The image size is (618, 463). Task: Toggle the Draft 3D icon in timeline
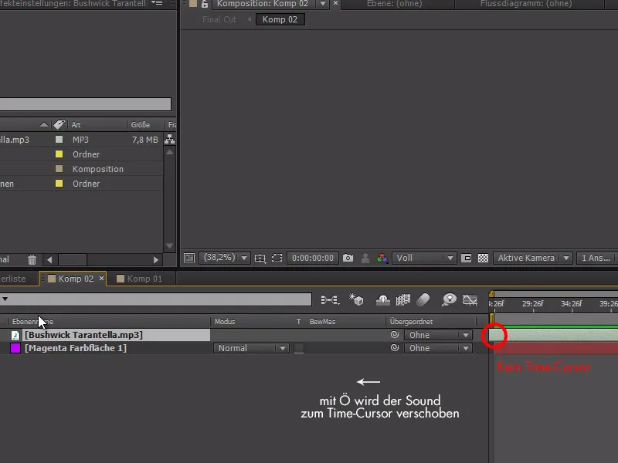[356, 299]
